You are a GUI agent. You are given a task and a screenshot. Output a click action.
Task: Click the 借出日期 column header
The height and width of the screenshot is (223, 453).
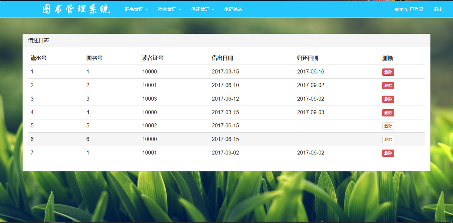222,58
